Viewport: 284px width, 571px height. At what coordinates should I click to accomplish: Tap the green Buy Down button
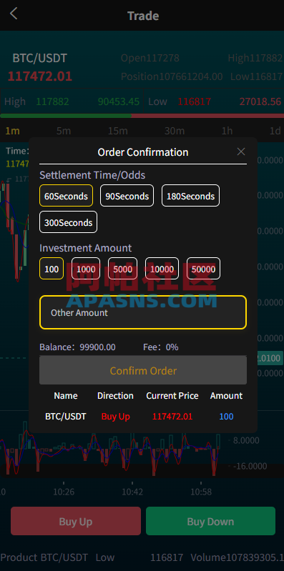coord(210,521)
